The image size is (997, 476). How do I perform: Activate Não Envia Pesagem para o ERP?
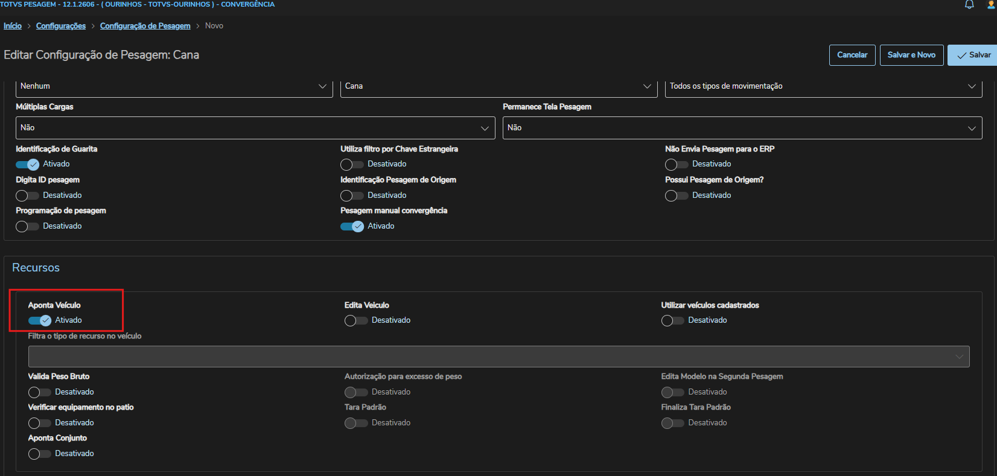(x=677, y=164)
